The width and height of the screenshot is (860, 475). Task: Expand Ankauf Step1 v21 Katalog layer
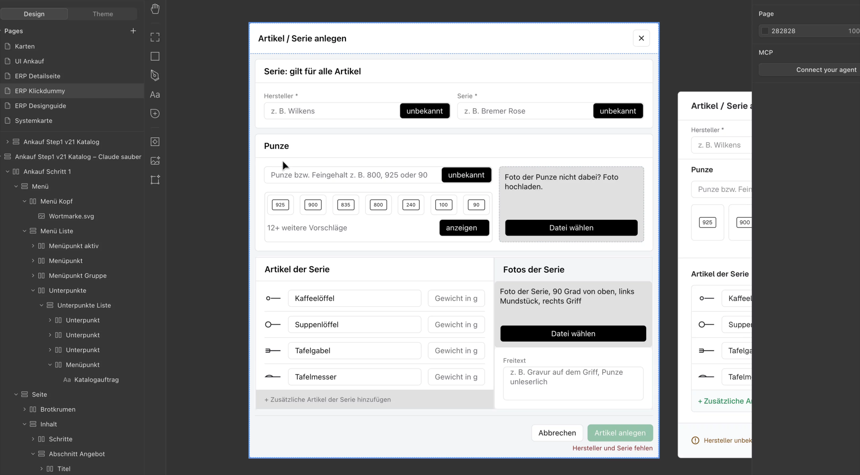7,142
